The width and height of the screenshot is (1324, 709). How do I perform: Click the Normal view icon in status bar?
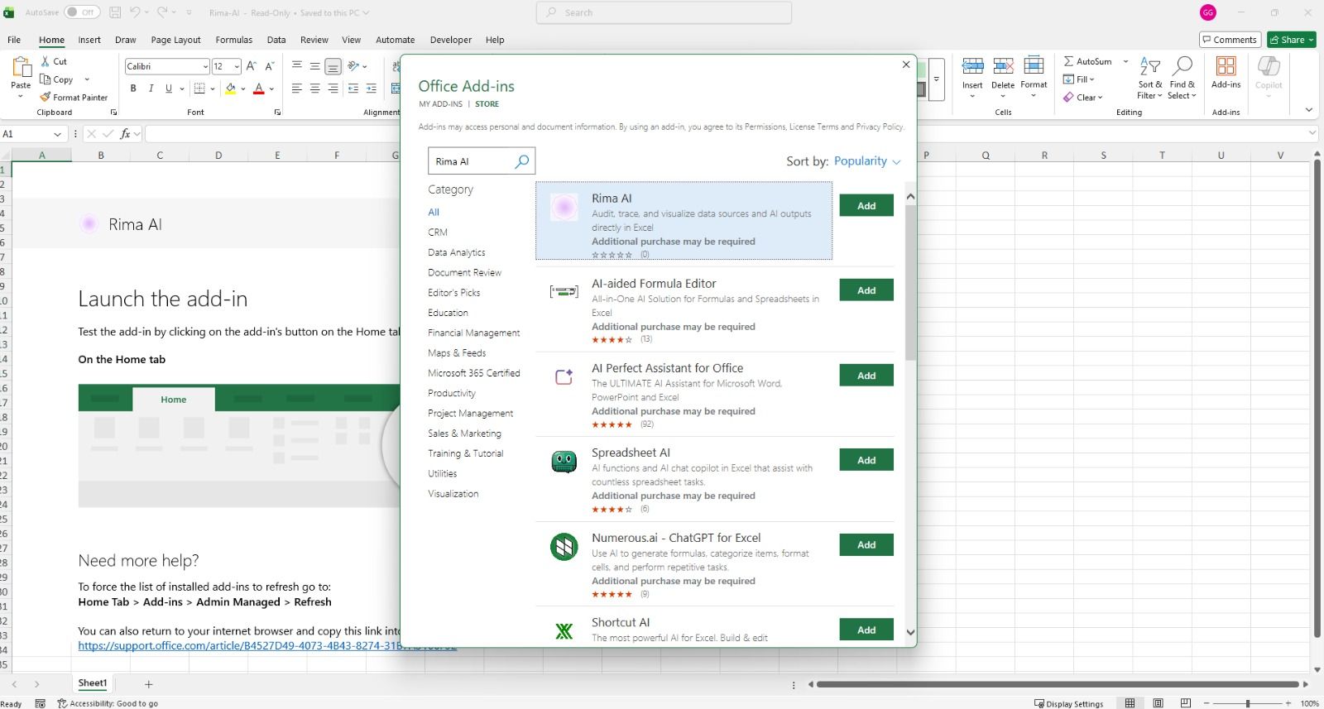(x=1130, y=703)
